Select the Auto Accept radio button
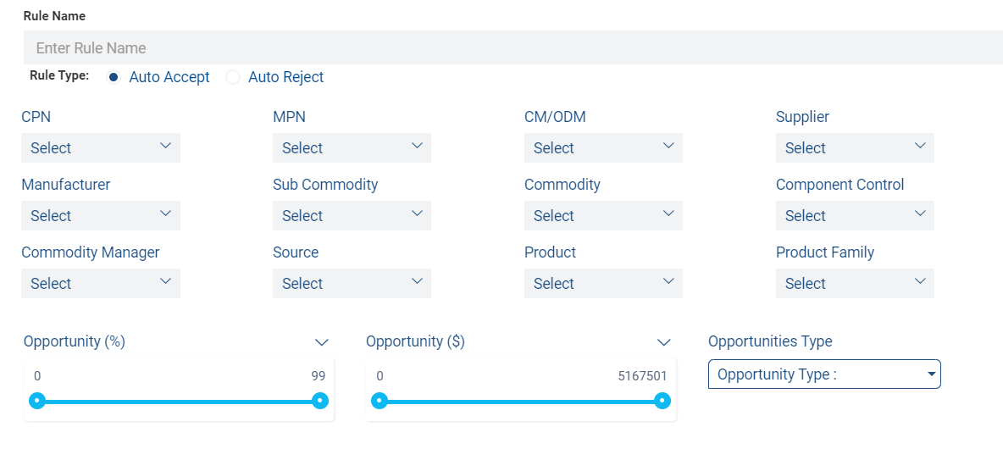This screenshot has height=449, width=1003. click(114, 77)
